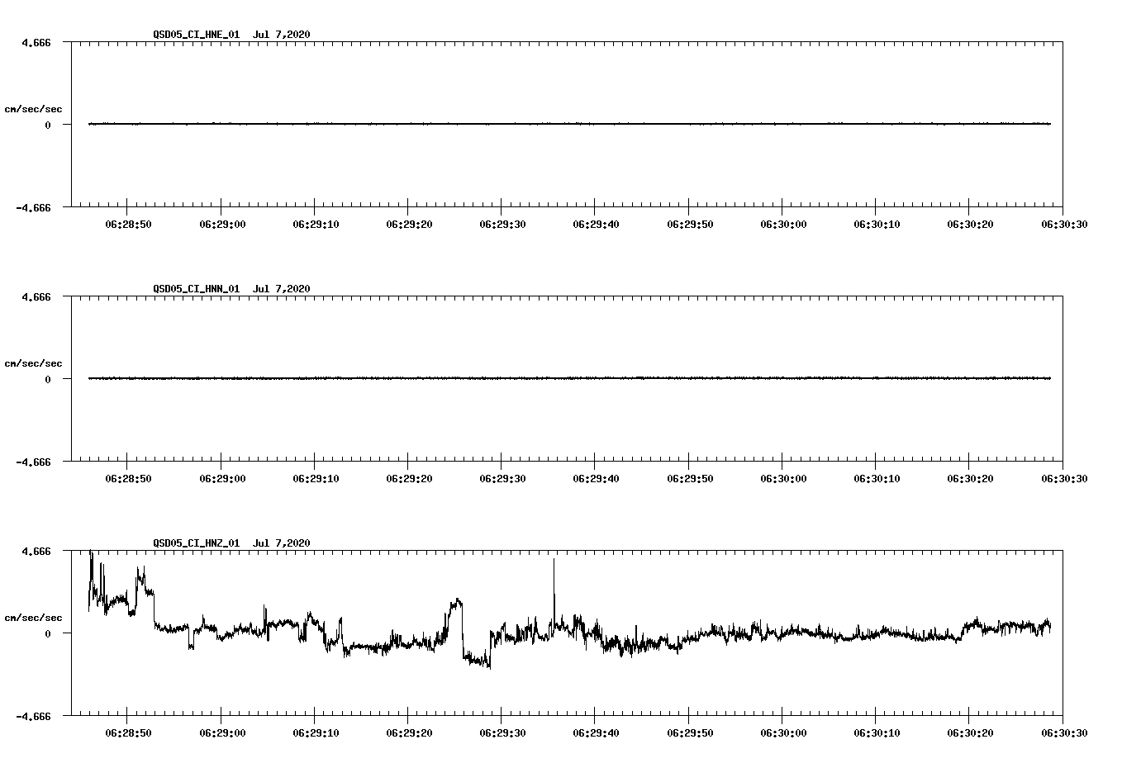The height and width of the screenshot is (763, 1122).
Task: Click the 06:28:50 time label under HNE plot
Action: [127, 225]
